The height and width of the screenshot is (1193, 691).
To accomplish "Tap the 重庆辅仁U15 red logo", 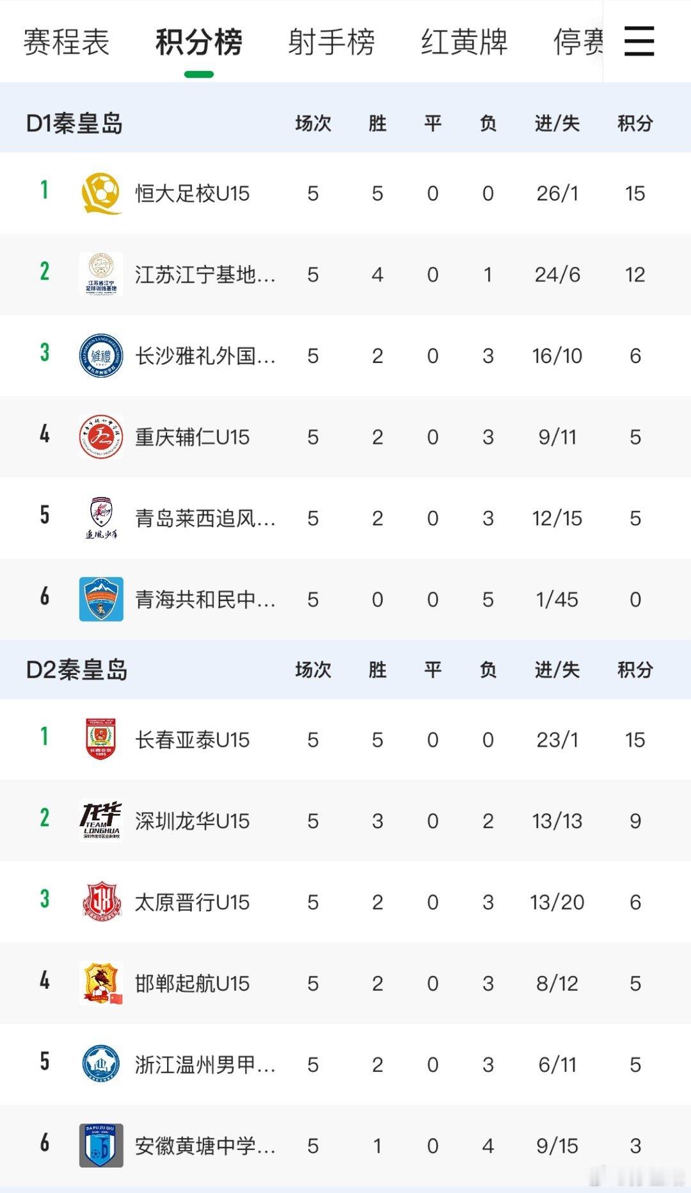I will (x=101, y=437).
